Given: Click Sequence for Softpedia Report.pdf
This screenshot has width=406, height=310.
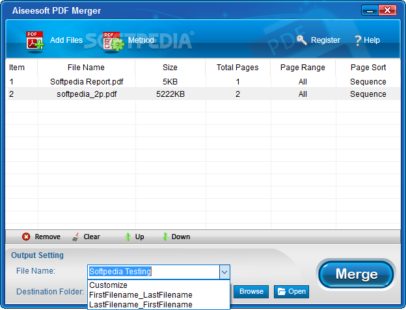Looking at the screenshot, I should click(x=368, y=82).
